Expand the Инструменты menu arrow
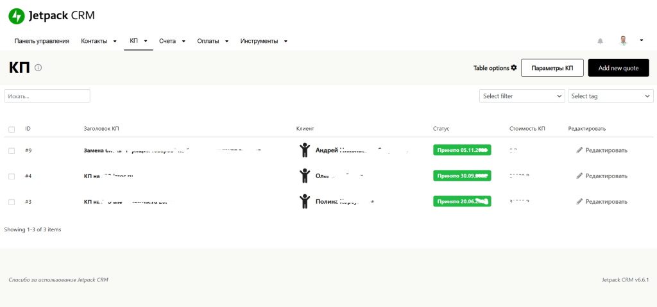The image size is (657, 307). pos(286,41)
